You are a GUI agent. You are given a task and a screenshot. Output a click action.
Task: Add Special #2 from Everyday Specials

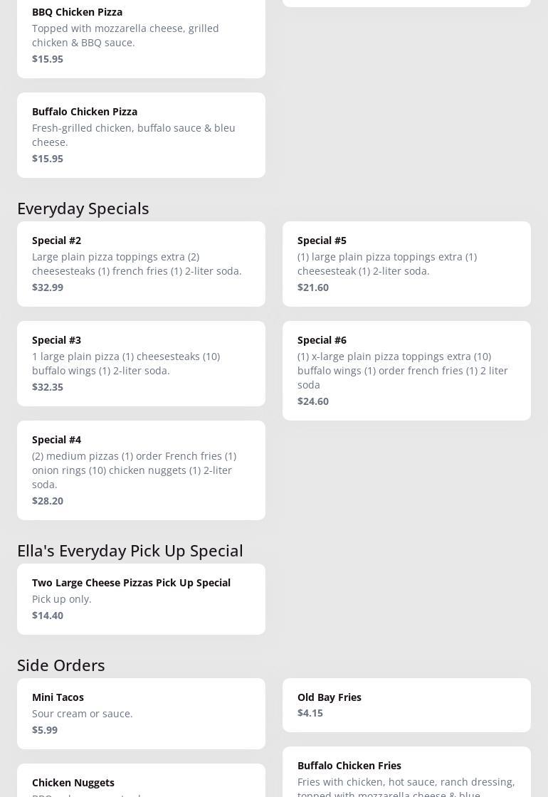click(141, 263)
